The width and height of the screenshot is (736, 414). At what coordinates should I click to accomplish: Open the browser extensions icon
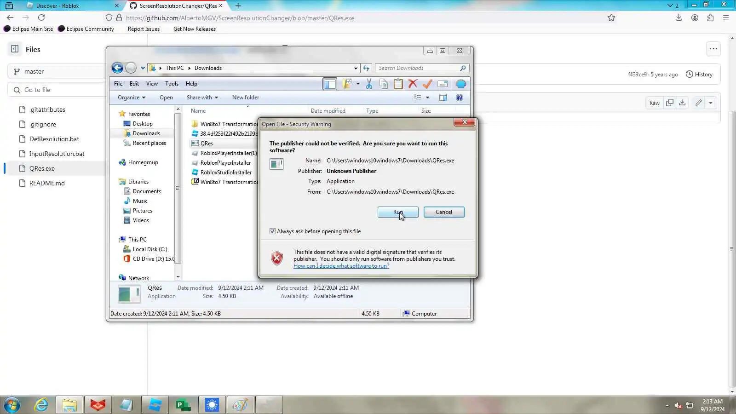(x=710, y=17)
